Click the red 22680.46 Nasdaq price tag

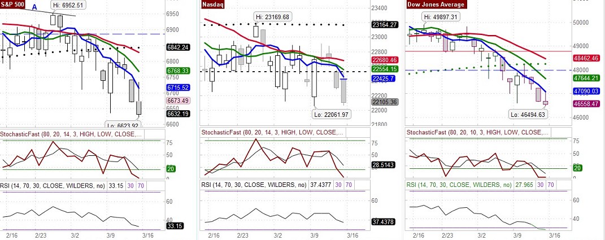[385, 60]
